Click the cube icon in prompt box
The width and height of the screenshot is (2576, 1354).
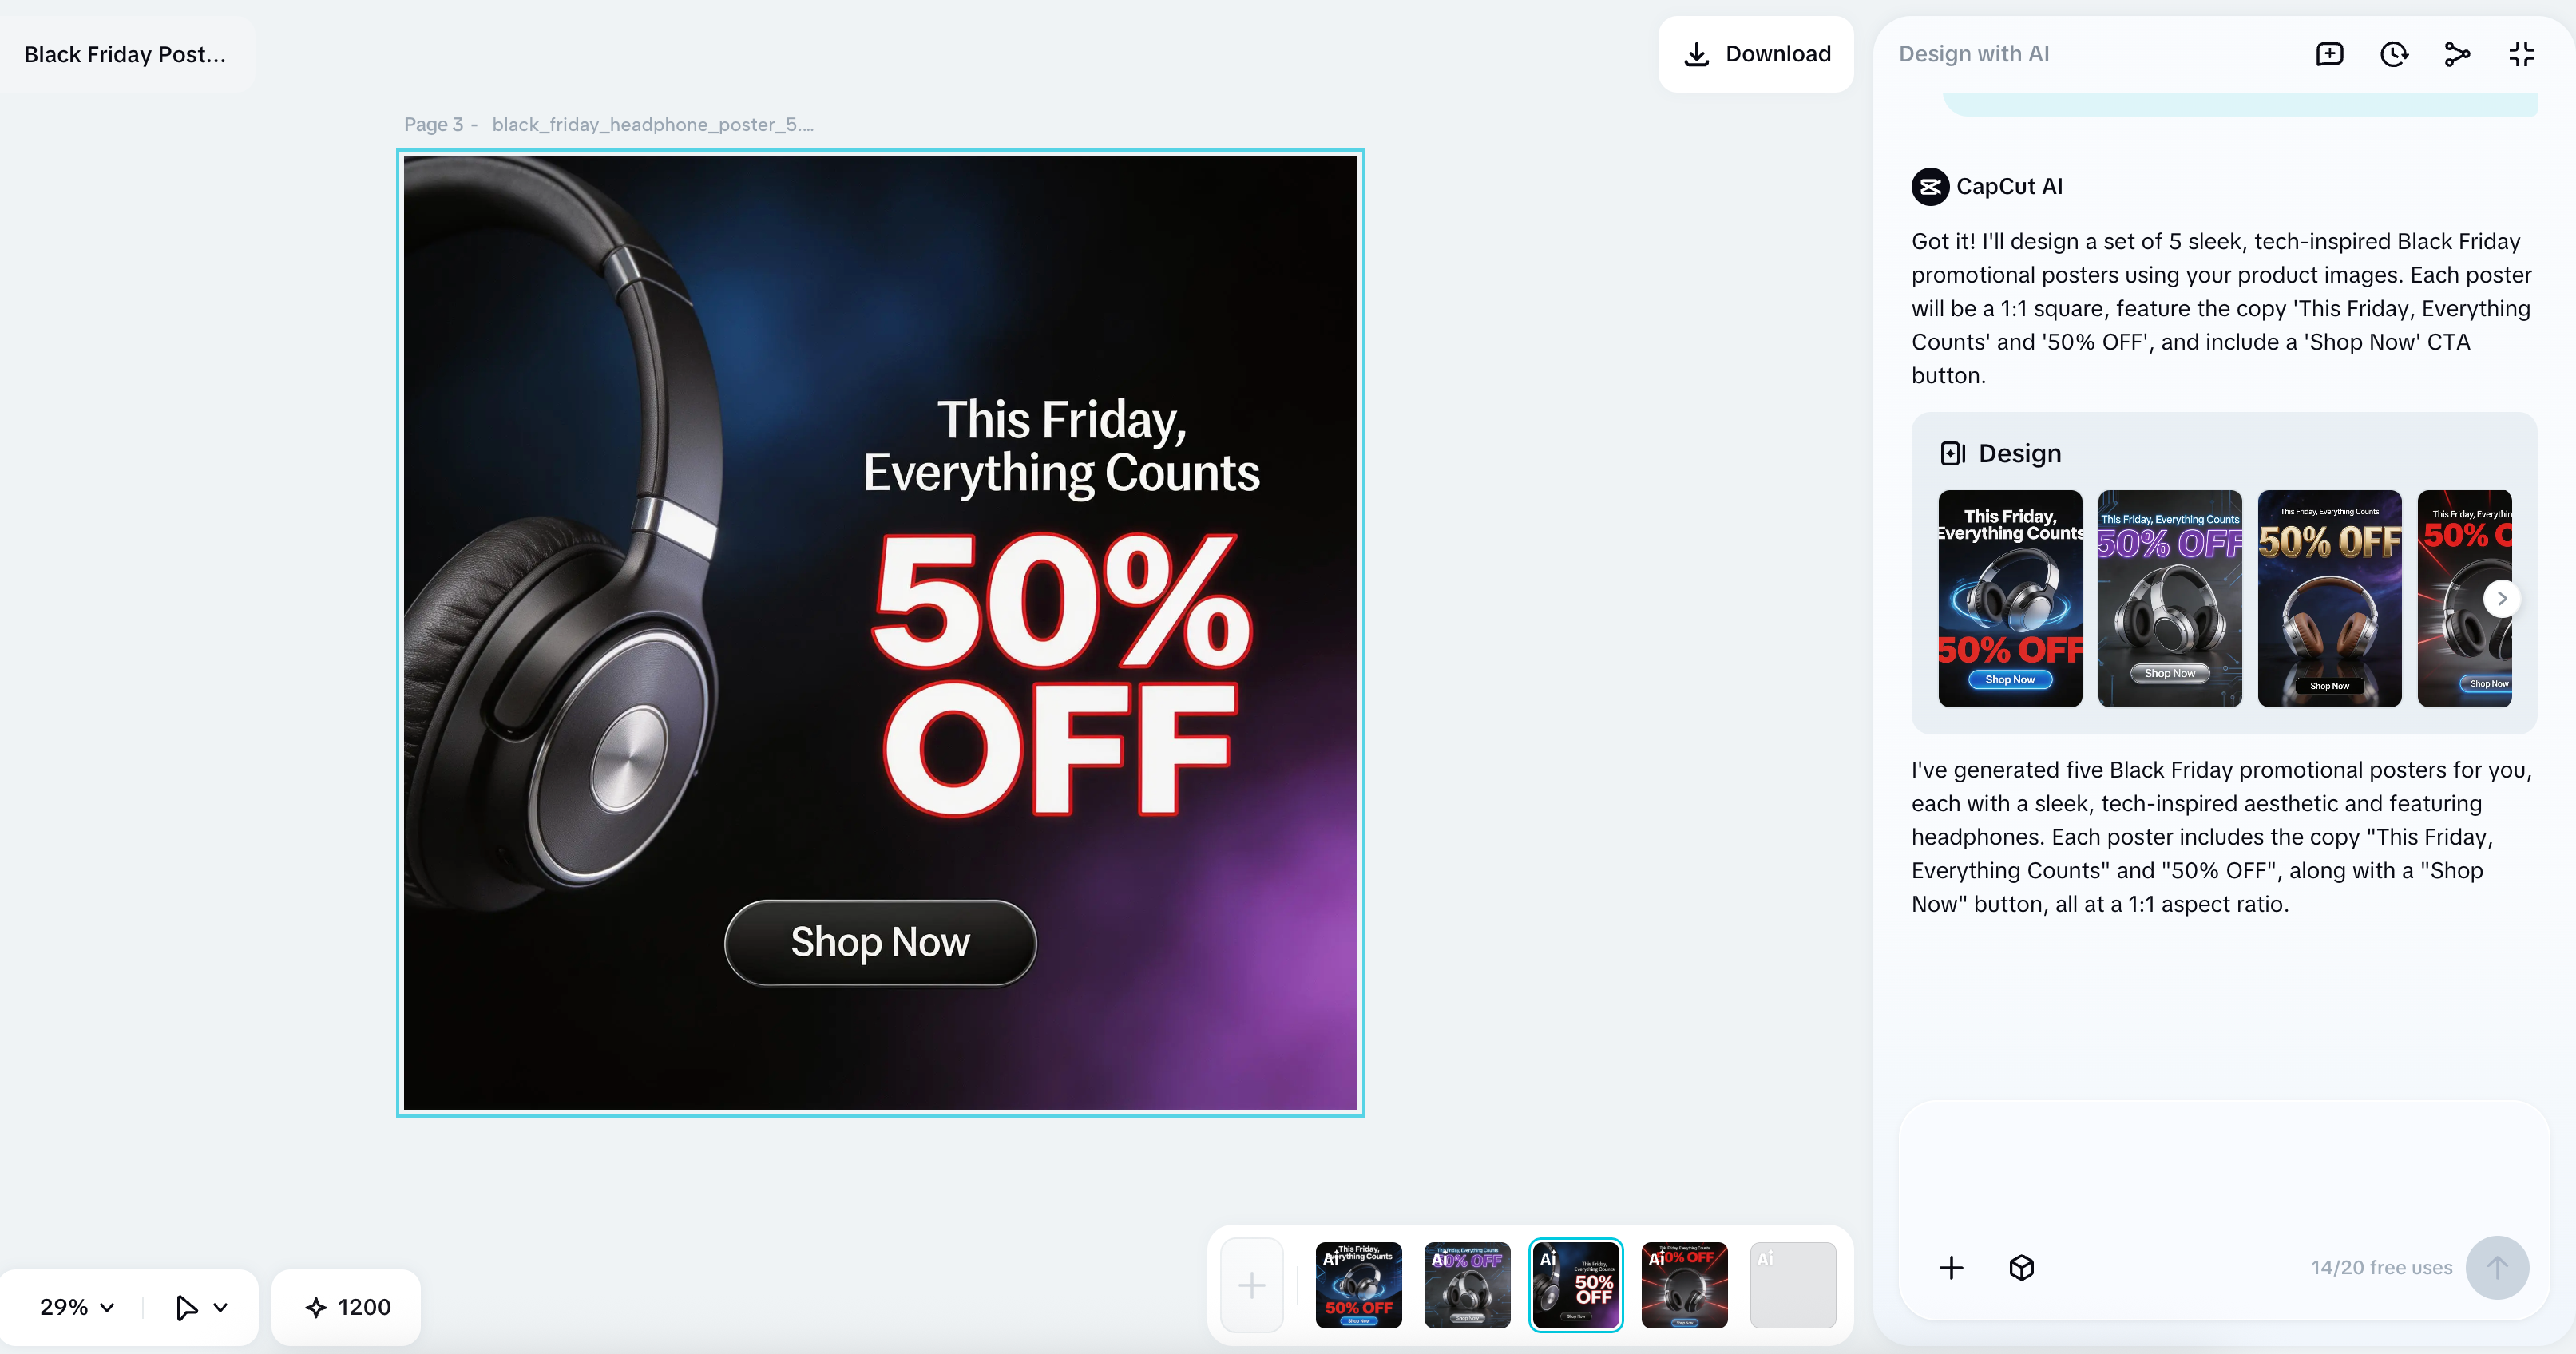coord(2021,1268)
